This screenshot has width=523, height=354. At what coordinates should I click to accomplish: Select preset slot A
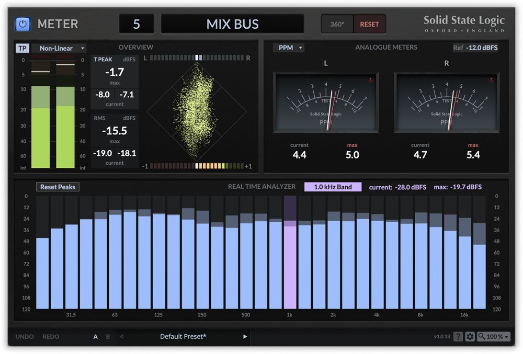[x=95, y=337]
